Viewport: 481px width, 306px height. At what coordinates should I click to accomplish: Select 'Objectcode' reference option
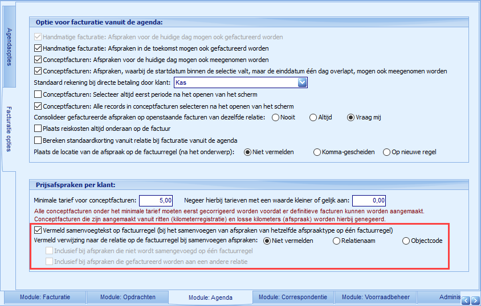tap(406, 241)
